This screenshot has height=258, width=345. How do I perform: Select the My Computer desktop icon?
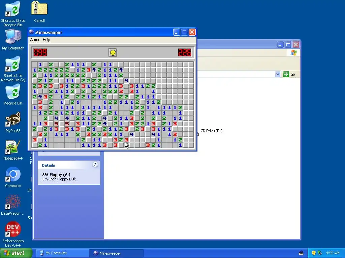(x=13, y=40)
